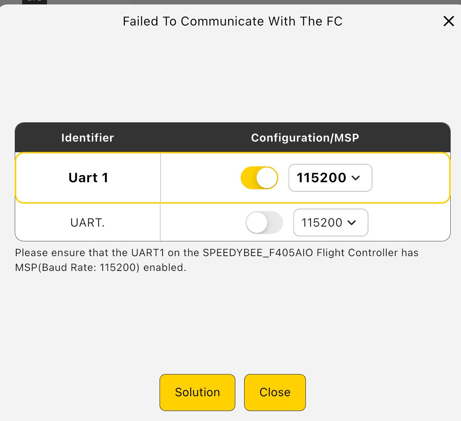
Task: Click the chevron arrow in UART. row dropdown
Action: click(352, 223)
